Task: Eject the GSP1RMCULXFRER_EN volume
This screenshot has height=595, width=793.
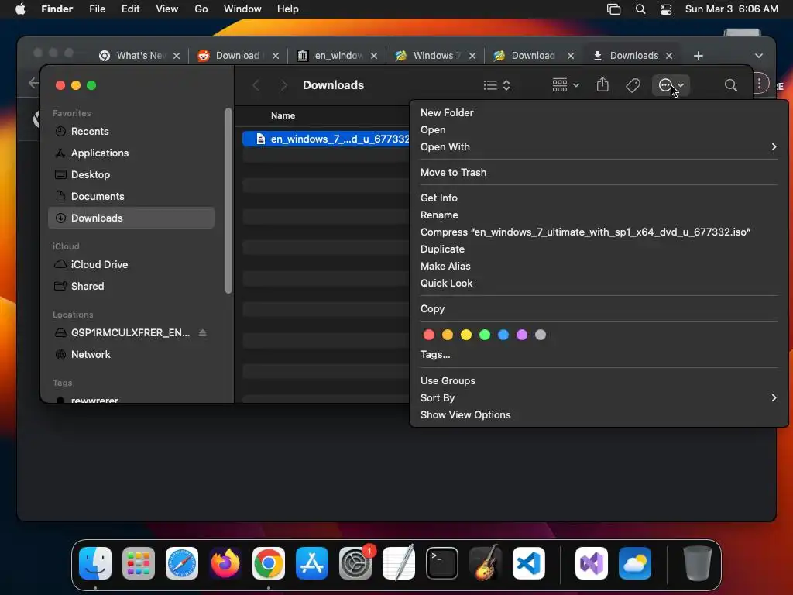Action: (x=203, y=333)
